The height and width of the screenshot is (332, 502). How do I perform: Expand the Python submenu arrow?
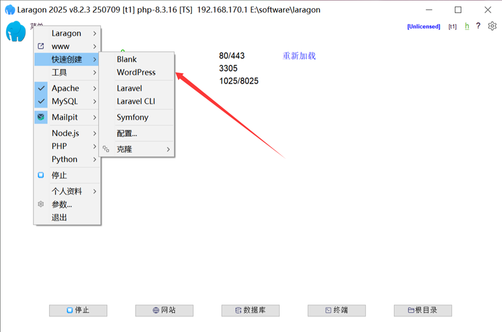click(x=94, y=159)
